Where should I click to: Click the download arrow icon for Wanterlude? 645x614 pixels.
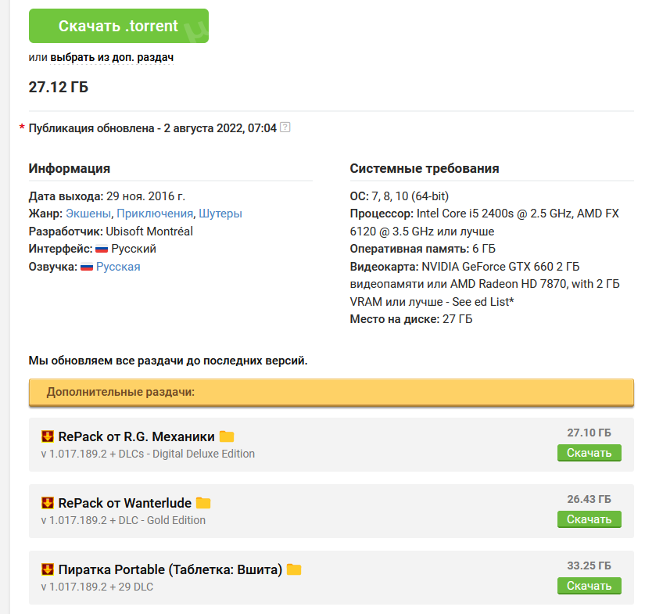pyautogui.click(x=48, y=503)
